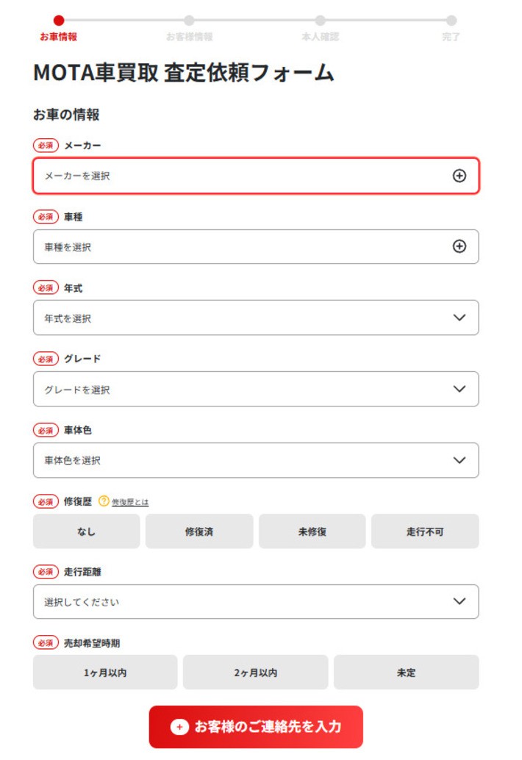Screen dimensions: 522x760
Task: Choose 未修復 repair history option
Action: [x=312, y=531]
